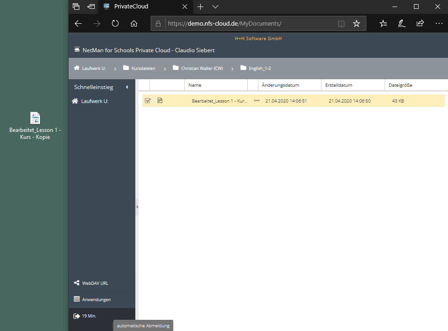Image resolution: width=448 pixels, height=331 pixels.
Task: Refresh the PrivateCloud page
Action: click(115, 23)
